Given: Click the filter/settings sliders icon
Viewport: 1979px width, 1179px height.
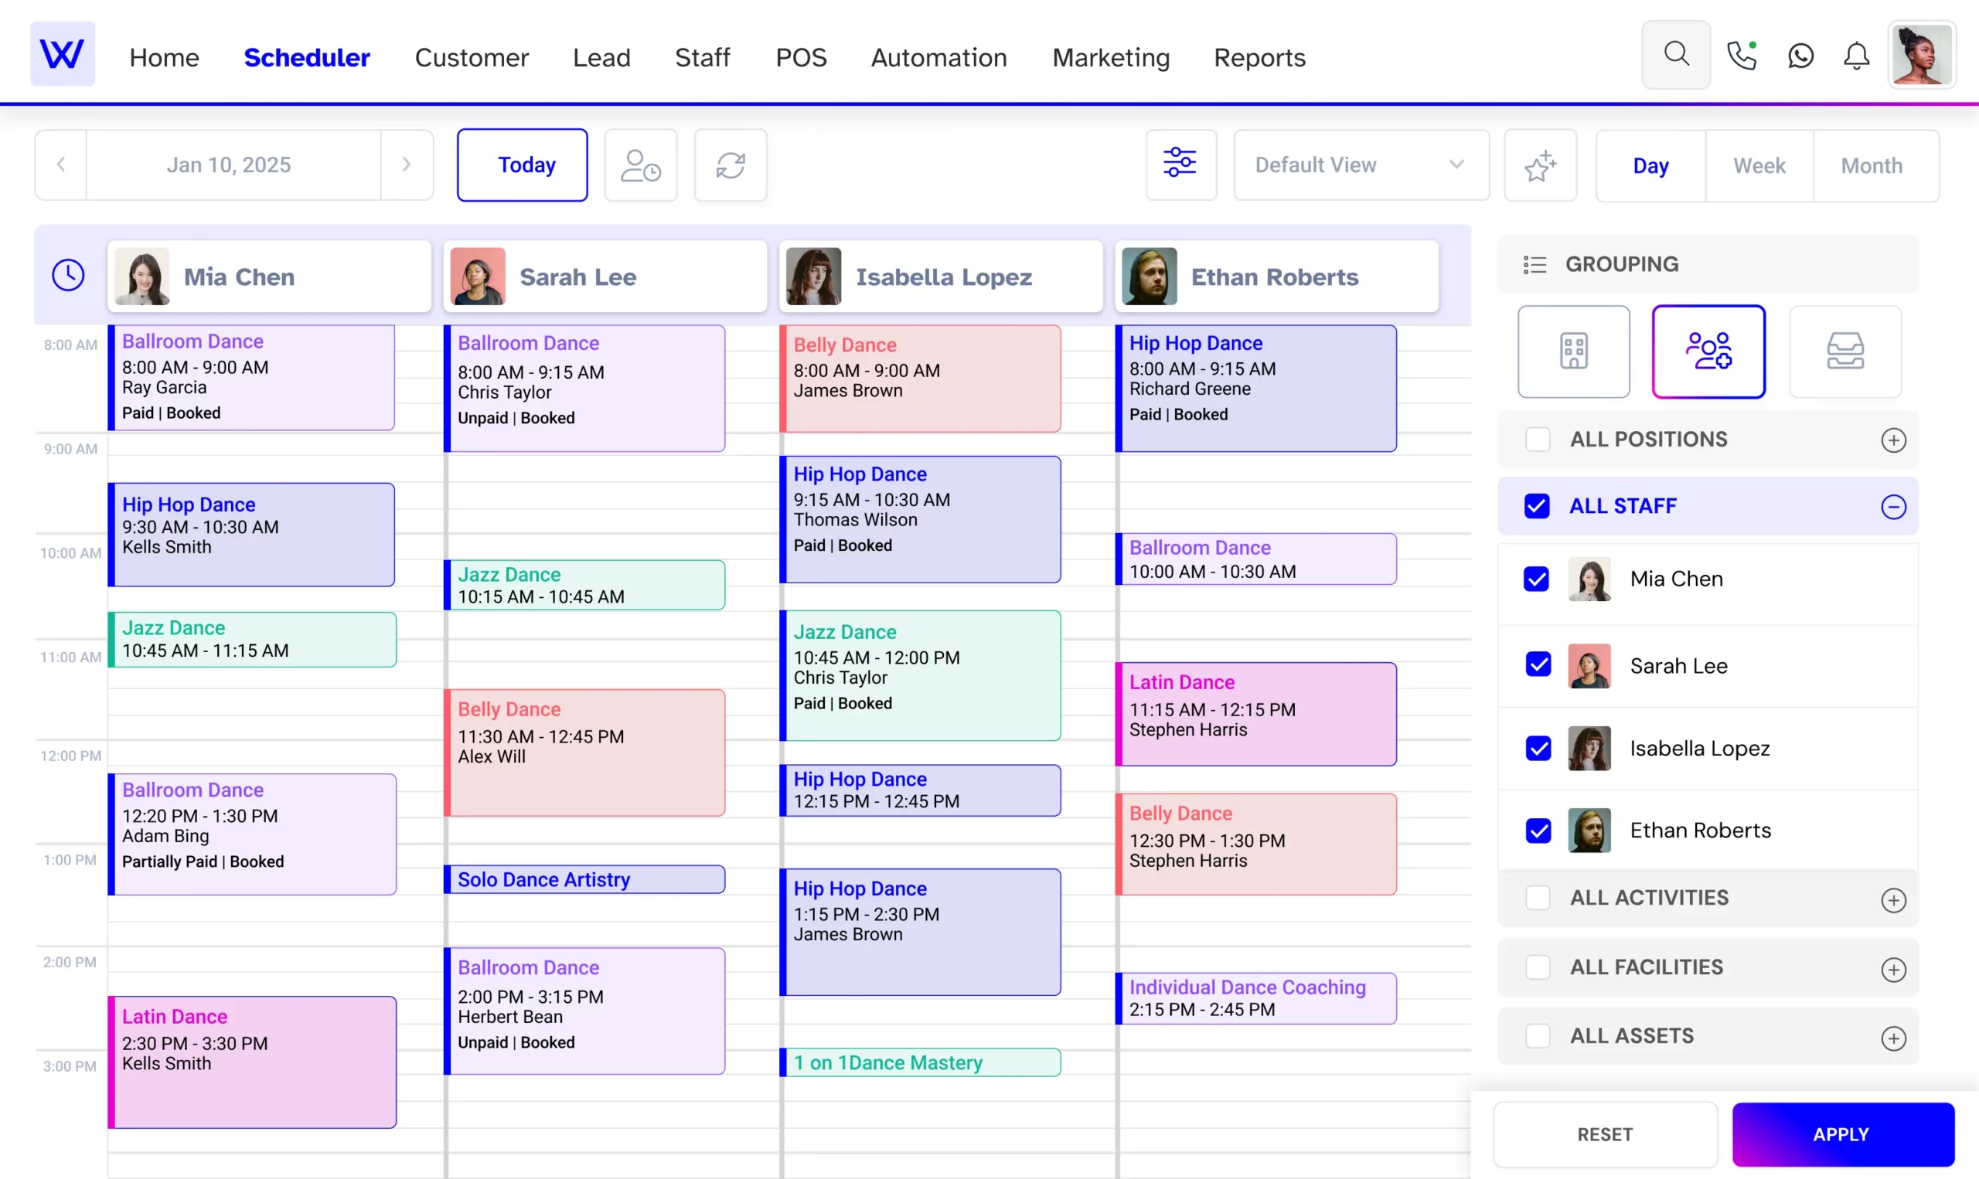Looking at the screenshot, I should (1179, 165).
